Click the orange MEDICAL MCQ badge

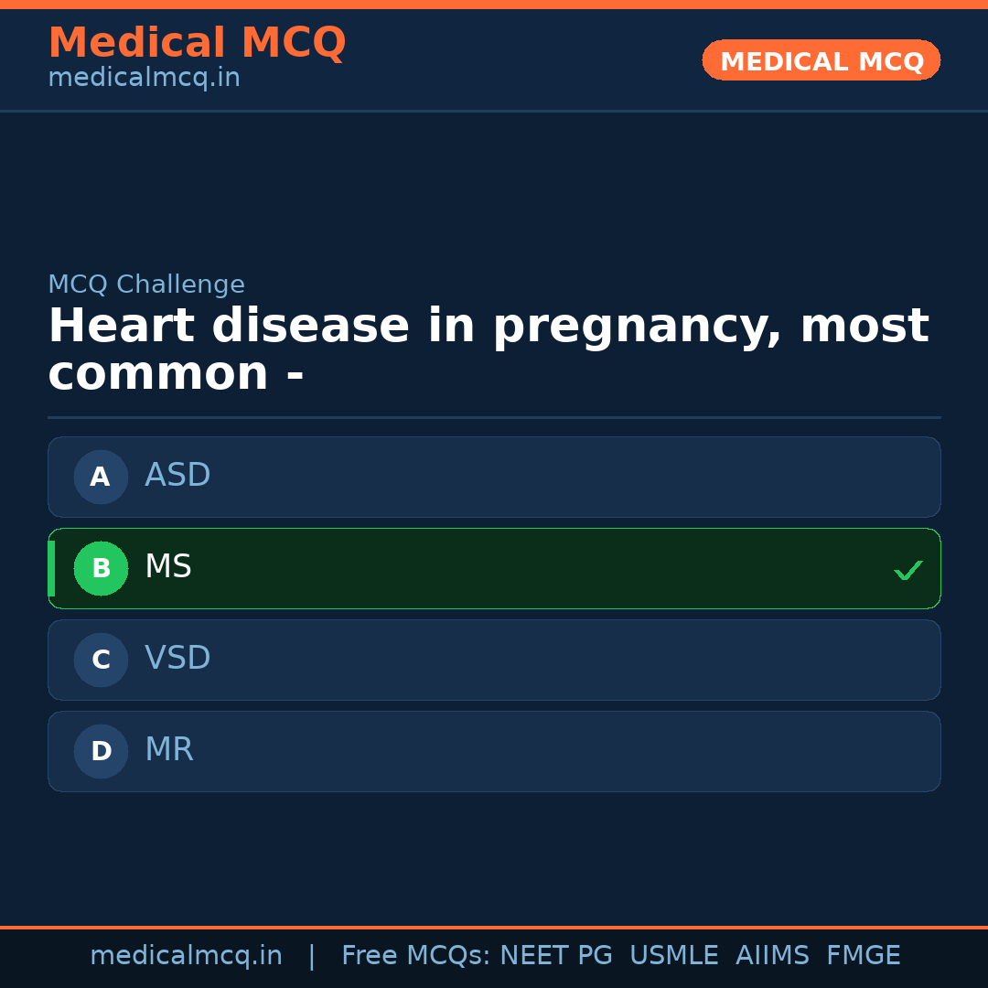pyautogui.click(x=821, y=60)
